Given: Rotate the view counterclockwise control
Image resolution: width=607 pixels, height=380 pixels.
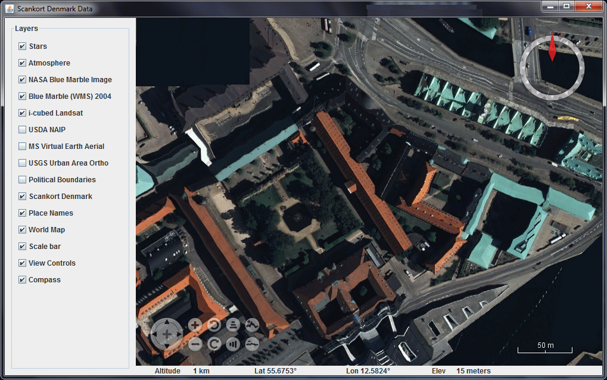Looking at the screenshot, I should (214, 325).
